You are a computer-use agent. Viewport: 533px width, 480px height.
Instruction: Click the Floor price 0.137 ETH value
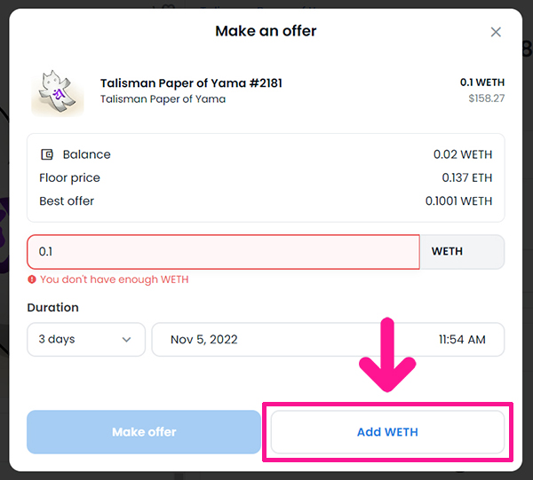(x=466, y=177)
